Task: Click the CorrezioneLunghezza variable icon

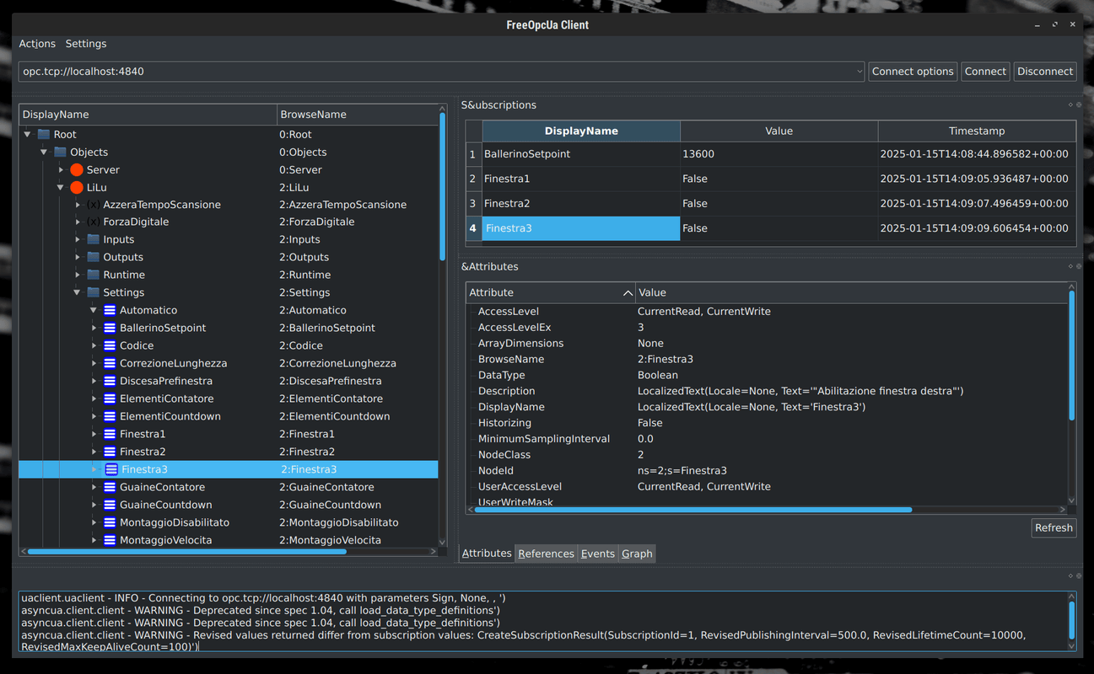Action: click(x=110, y=364)
